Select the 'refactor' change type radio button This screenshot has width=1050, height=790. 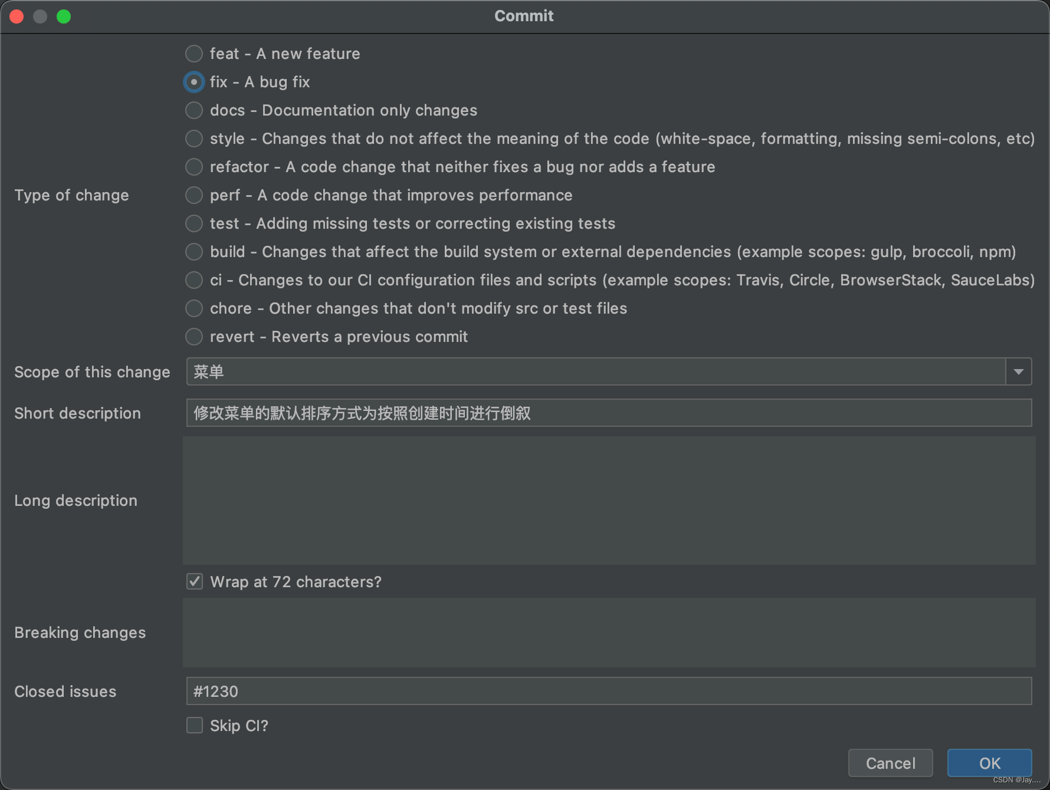tap(194, 167)
